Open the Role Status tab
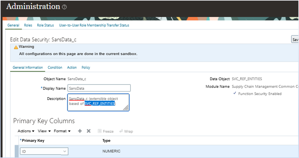The width and height of the screenshot is (299, 158). pyautogui.click(x=46, y=25)
